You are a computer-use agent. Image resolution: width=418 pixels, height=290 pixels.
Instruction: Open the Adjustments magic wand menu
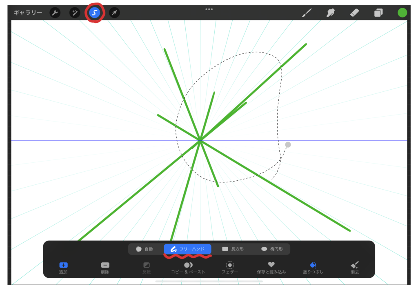pyautogui.click(x=75, y=13)
